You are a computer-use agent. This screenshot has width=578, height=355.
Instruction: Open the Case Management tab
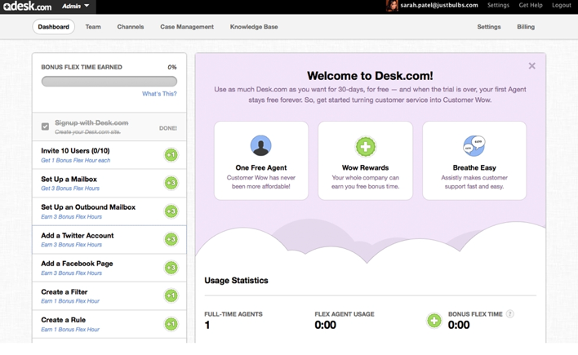pyautogui.click(x=187, y=27)
